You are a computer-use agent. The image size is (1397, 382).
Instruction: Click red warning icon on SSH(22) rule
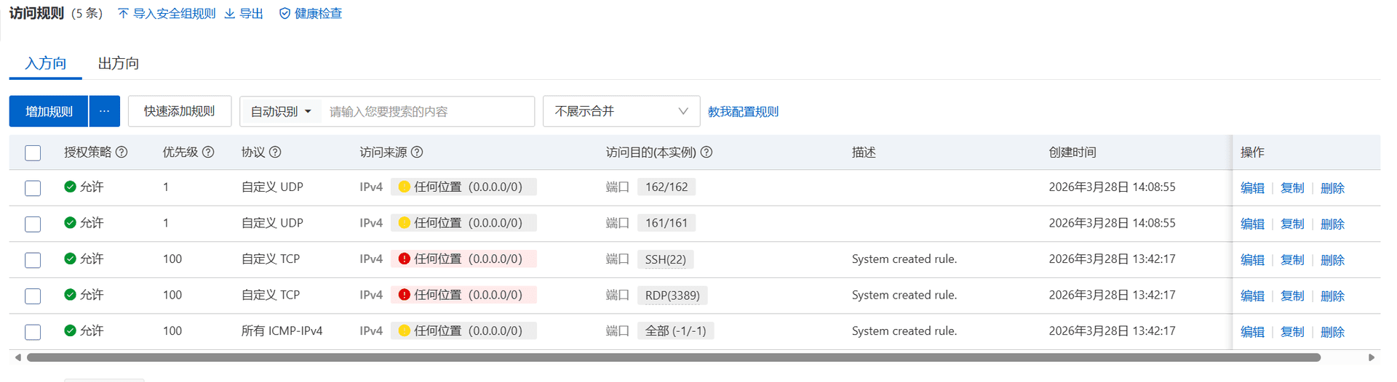(x=404, y=259)
